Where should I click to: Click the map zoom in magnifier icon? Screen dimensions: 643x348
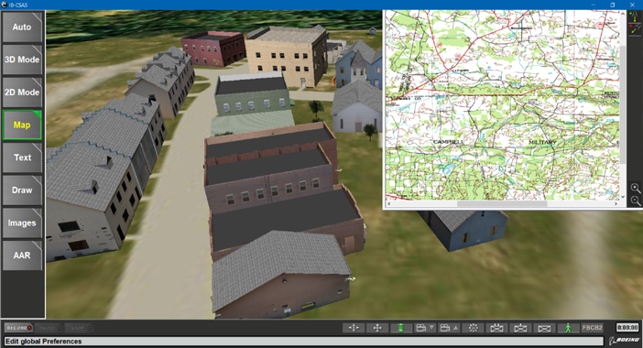[x=635, y=188]
